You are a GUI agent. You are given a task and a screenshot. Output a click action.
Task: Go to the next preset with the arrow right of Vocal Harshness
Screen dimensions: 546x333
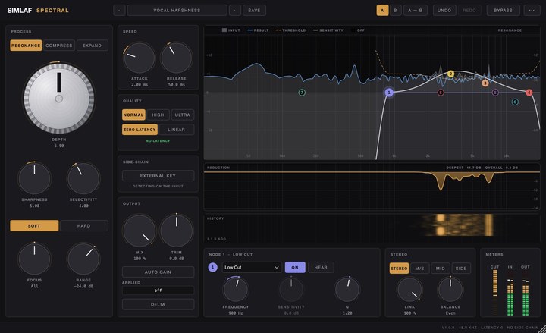click(234, 11)
